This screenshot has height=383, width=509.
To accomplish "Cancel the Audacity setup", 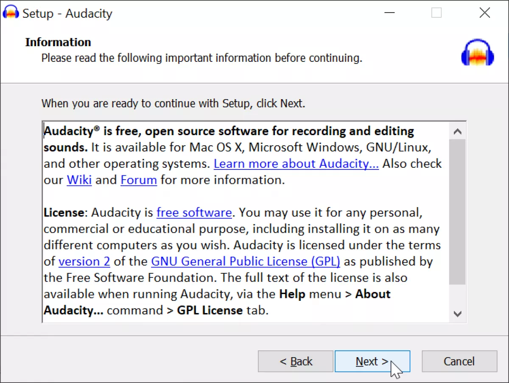I will click(459, 361).
